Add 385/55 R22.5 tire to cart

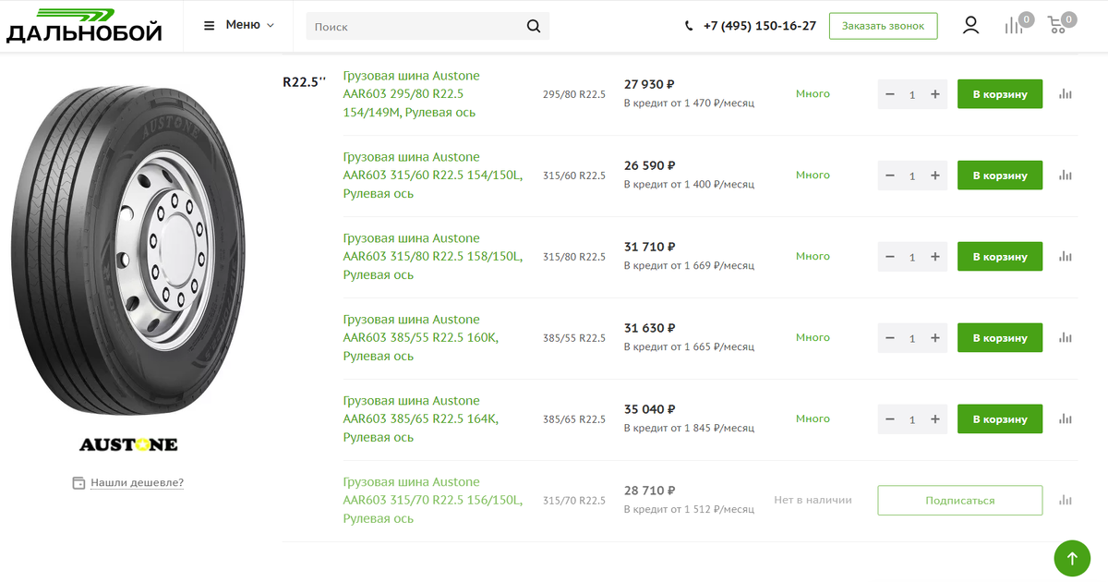click(1000, 338)
